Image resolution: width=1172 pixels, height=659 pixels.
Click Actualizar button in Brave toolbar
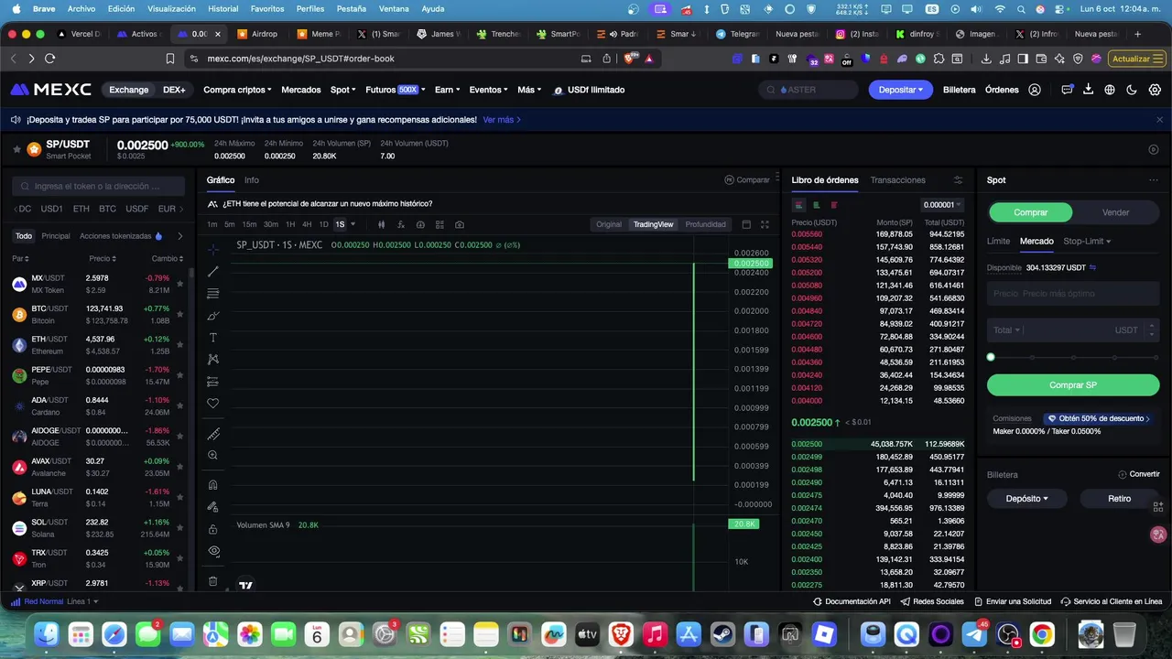click(1135, 59)
